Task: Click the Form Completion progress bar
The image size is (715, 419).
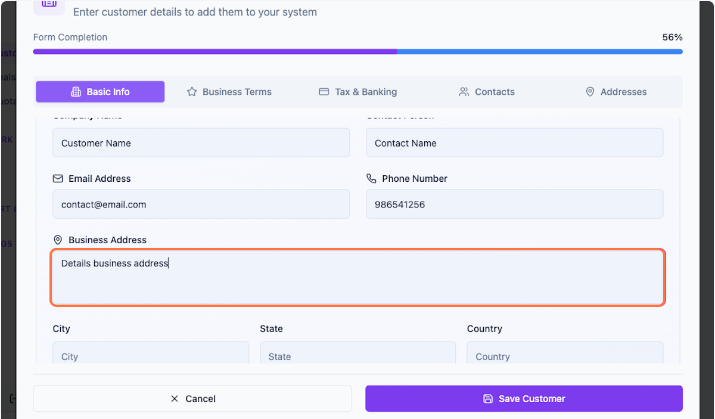Action: (357, 51)
